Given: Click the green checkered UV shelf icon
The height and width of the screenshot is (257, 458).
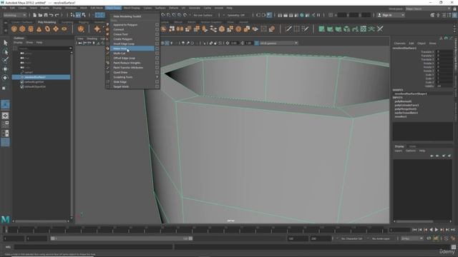Looking at the screenshot, I should pyautogui.click(x=364, y=29).
